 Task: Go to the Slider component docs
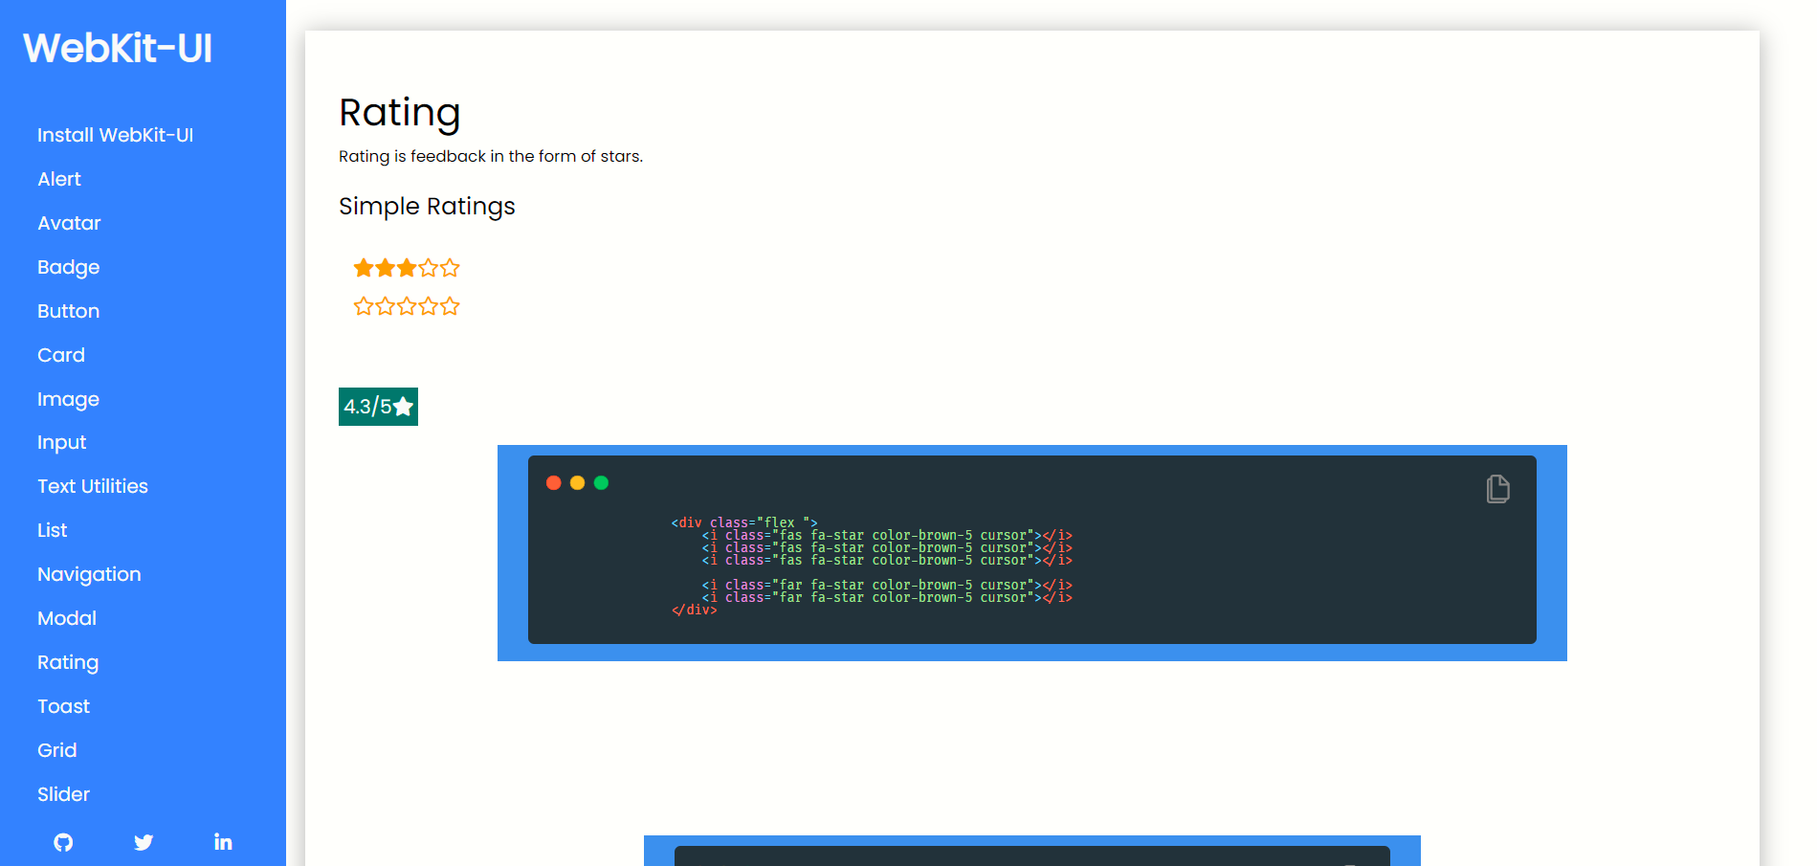coord(63,794)
